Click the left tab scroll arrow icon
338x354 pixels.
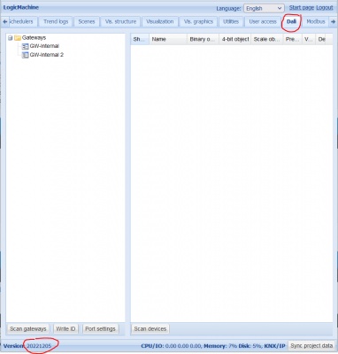click(4, 21)
